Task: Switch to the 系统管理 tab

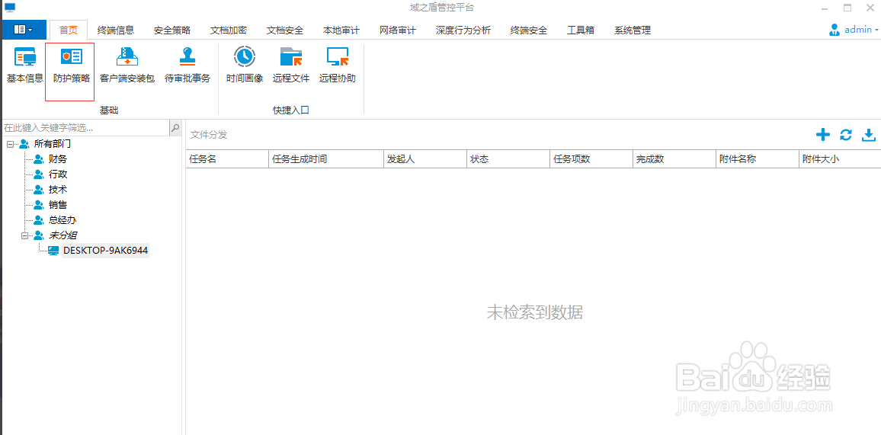Action: click(633, 30)
